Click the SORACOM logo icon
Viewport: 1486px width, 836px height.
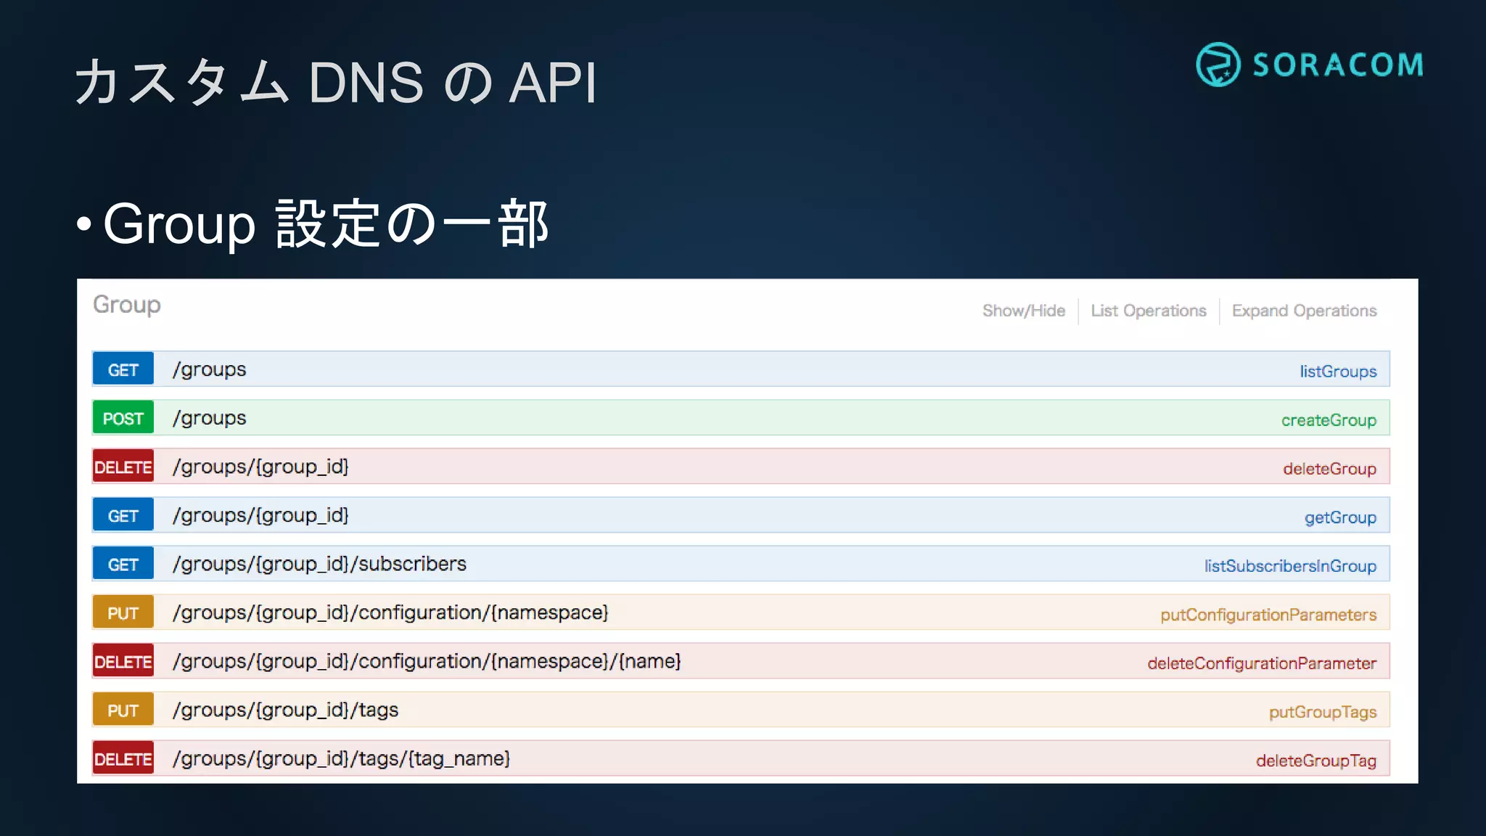click(1218, 65)
